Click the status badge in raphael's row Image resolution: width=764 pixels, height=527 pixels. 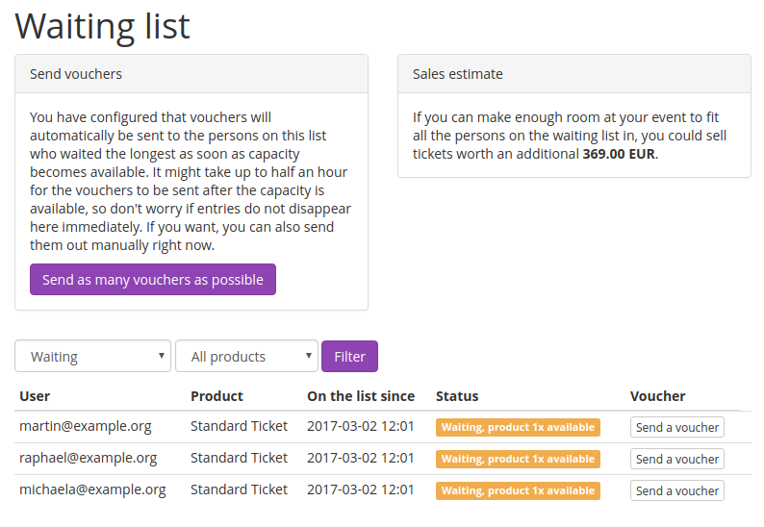pos(518,460)
